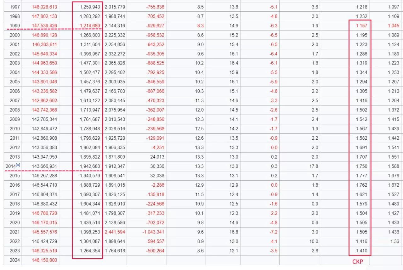Select natural change value -958,532

coord(155,35)
